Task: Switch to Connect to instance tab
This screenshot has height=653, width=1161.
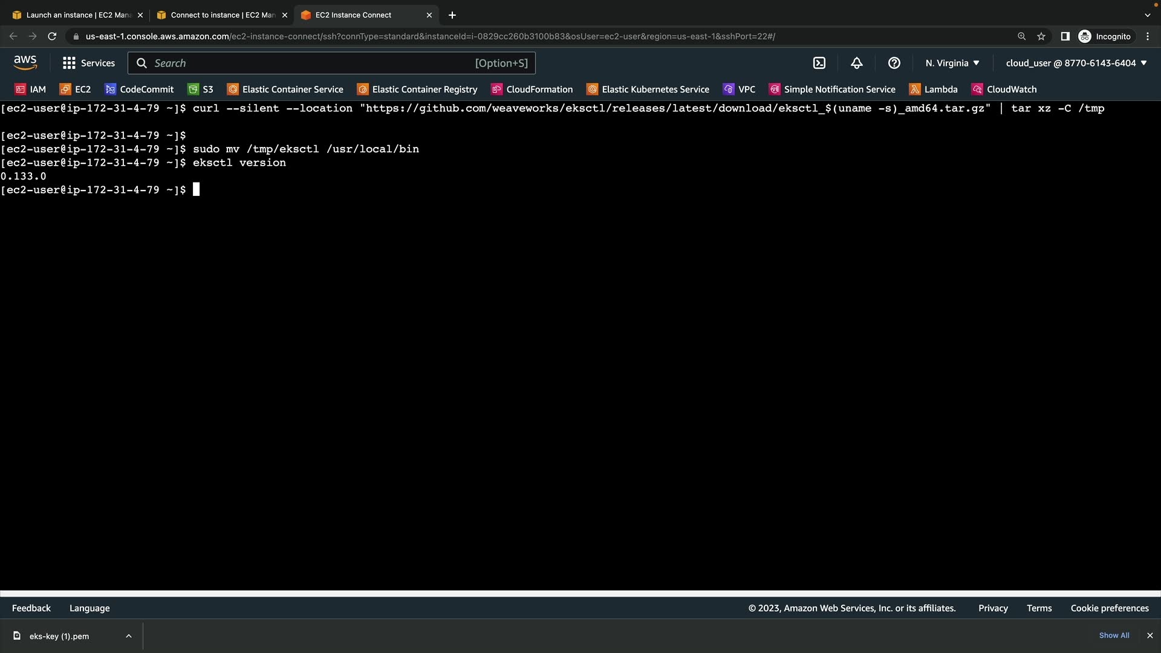Action: point(221,15)
